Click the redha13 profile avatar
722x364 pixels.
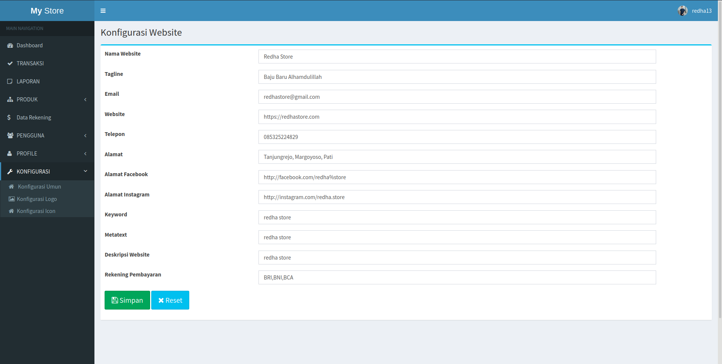pyautogui.click(x=682, y=11)
